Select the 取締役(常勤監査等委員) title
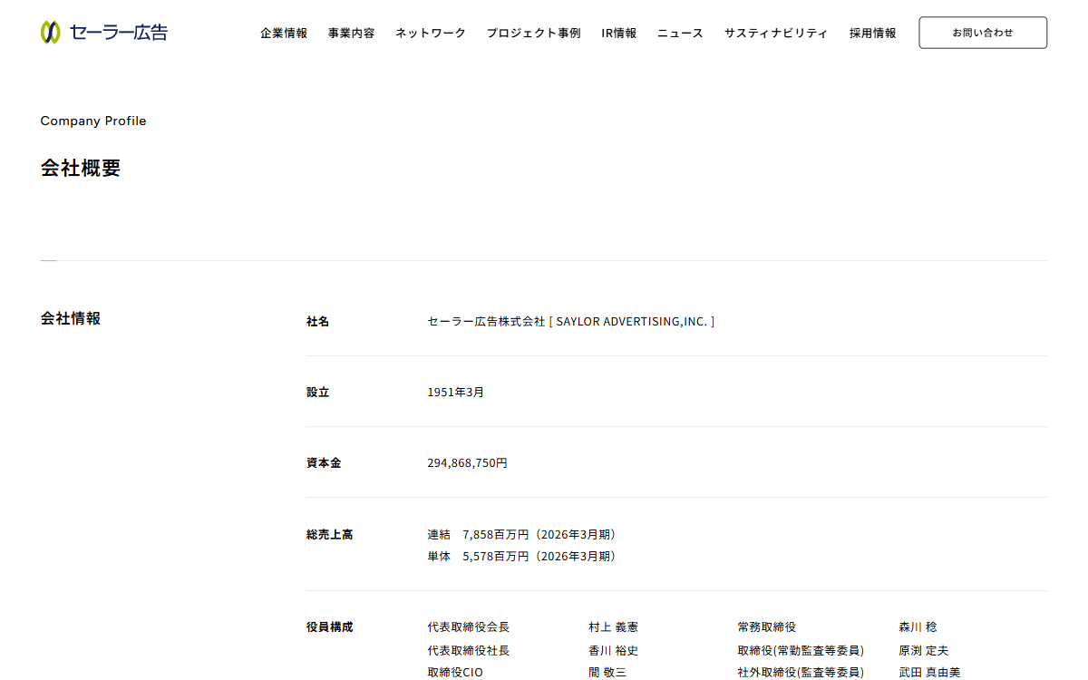The width and height of the screenshot is (1088, 680). [x=801, y=651]
